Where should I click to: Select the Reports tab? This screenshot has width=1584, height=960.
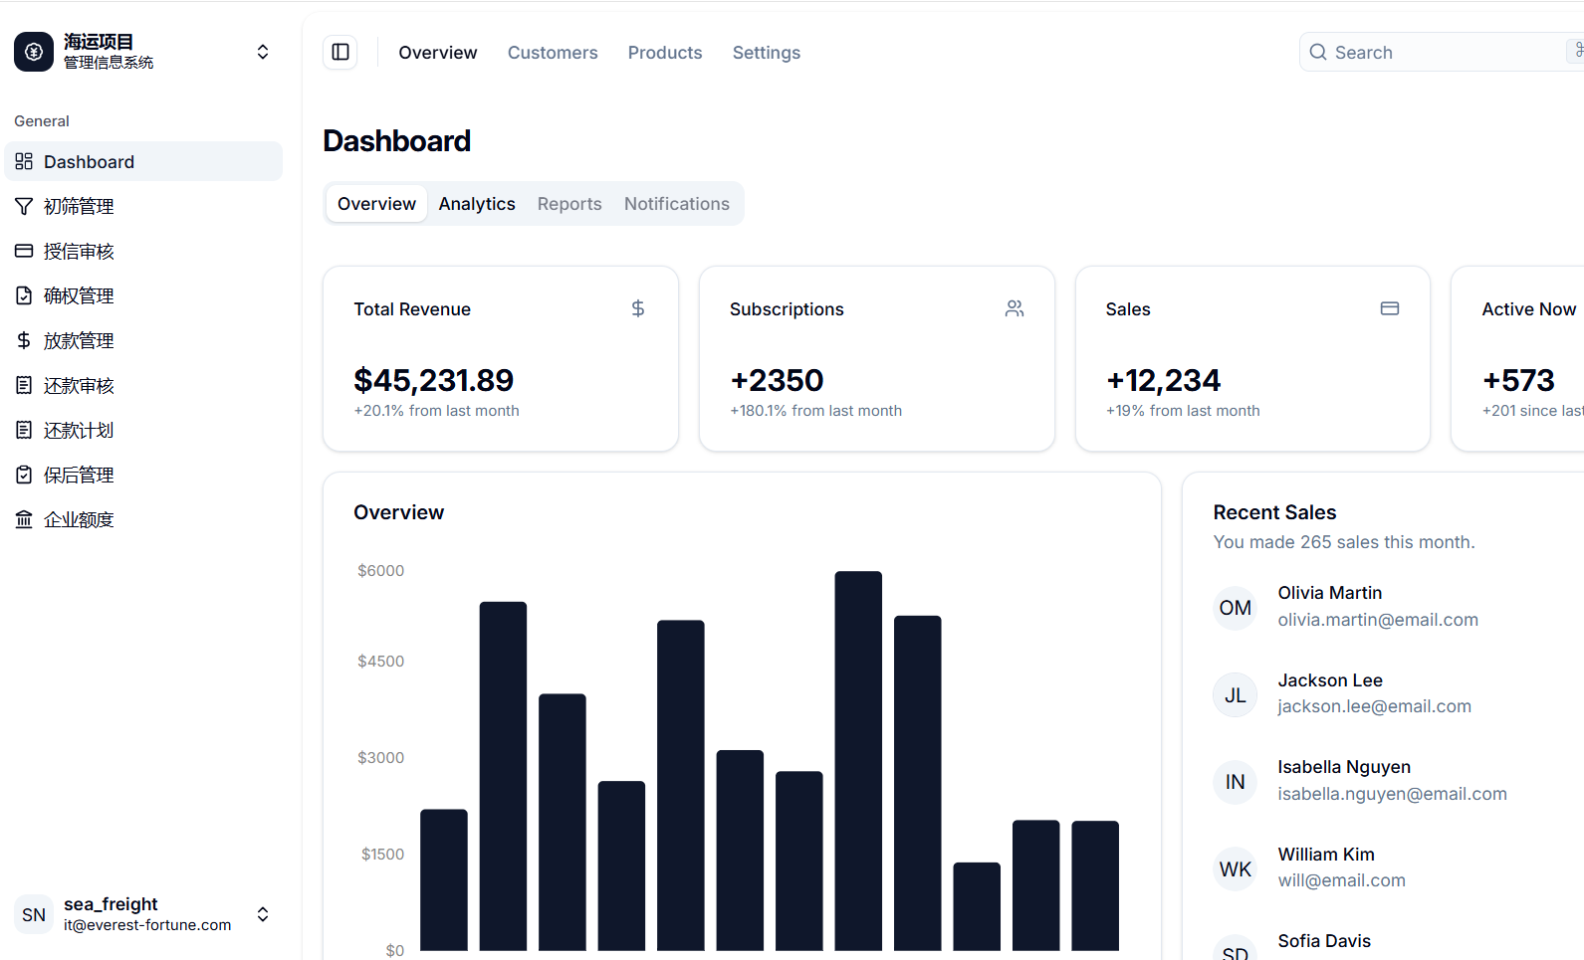(569, 204)
